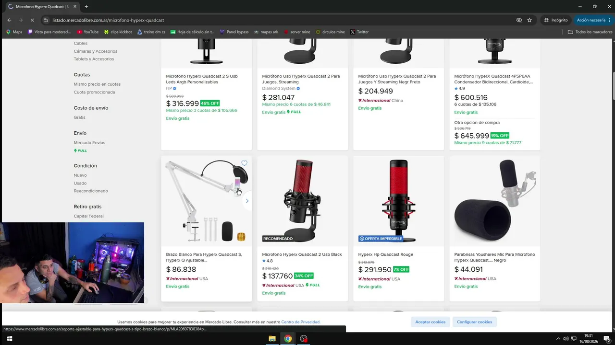This screenshot has height=345, width=615.
Task: Open the treino dm cs bookmark
Action: click(x=151, y=32)
